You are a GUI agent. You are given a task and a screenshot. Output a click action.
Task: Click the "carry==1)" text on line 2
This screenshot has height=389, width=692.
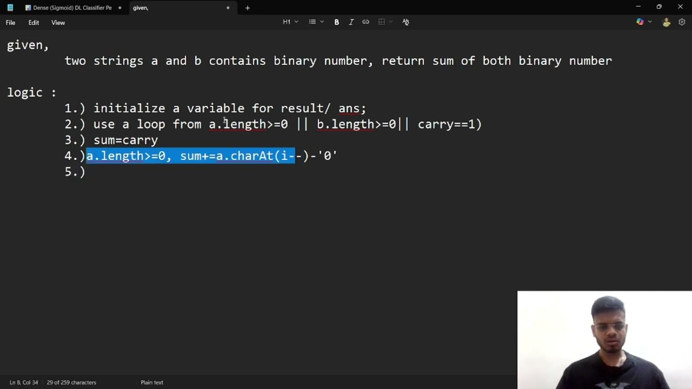pos(450,124)
